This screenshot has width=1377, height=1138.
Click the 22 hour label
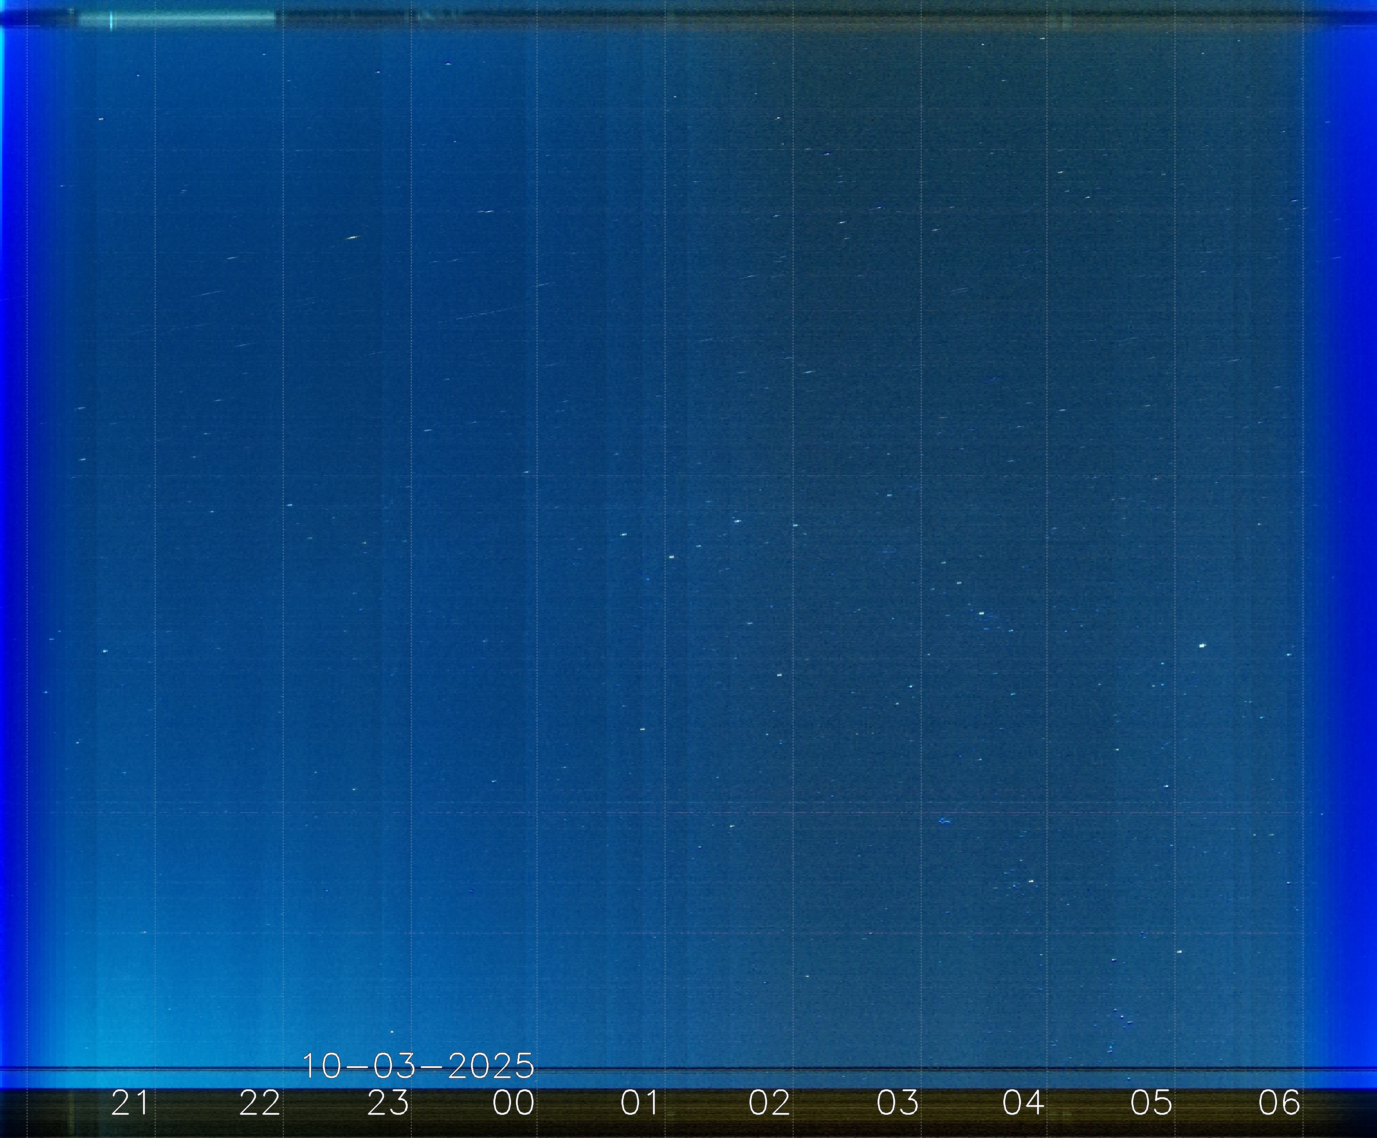pyautogui.click(x=260, y=1103)
